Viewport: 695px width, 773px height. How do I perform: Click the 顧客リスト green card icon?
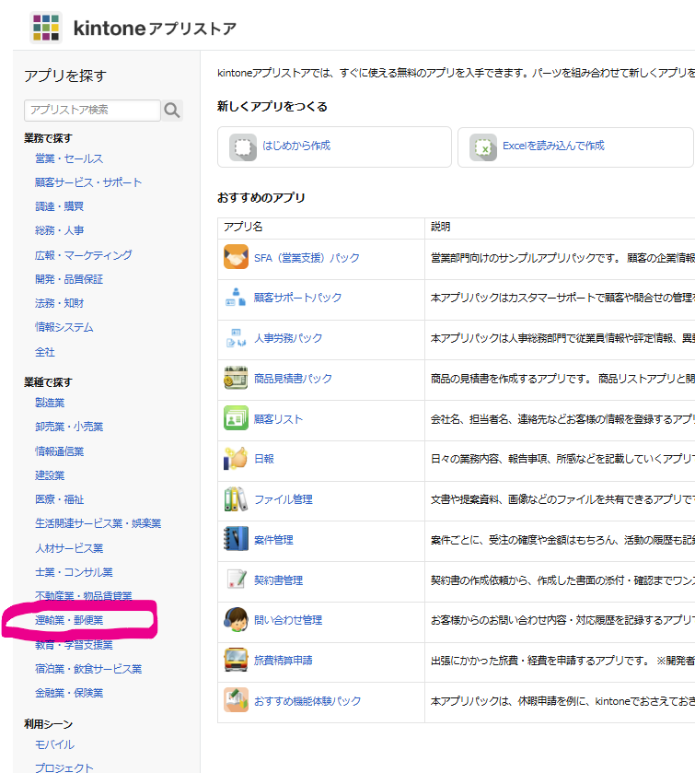tap(236, 418)
